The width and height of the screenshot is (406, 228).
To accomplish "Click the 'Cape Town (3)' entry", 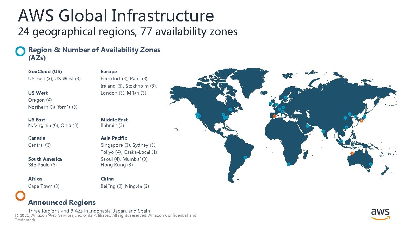I will coord(44,186).
